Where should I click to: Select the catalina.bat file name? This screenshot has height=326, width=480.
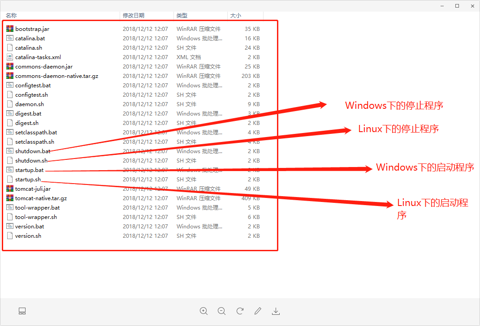coord(30,38)
